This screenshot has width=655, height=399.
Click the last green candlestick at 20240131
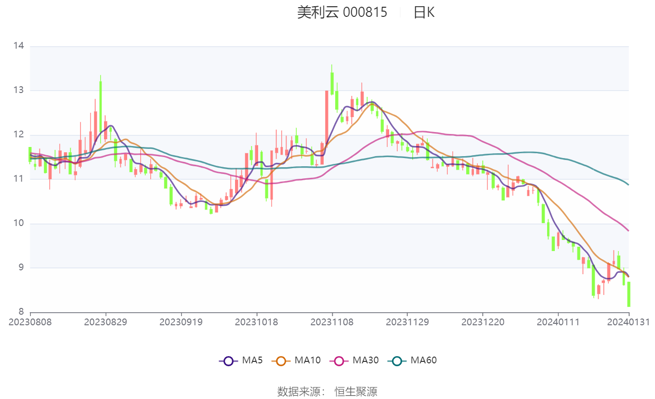pos(629,294)
